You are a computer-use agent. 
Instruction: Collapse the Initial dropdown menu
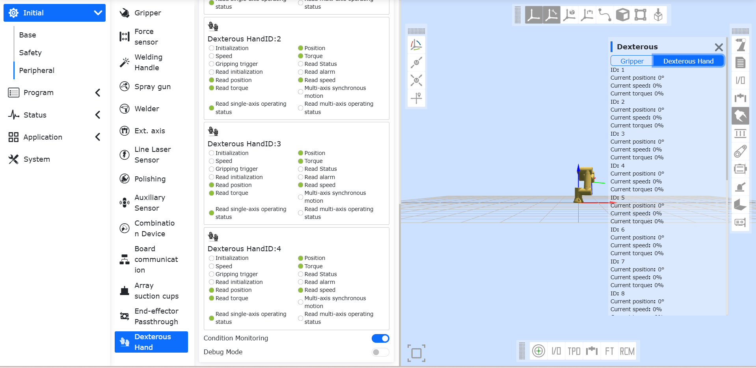point(54,13)
